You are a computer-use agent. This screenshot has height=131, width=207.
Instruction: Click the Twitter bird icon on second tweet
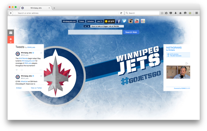click(x=41, y=76)
